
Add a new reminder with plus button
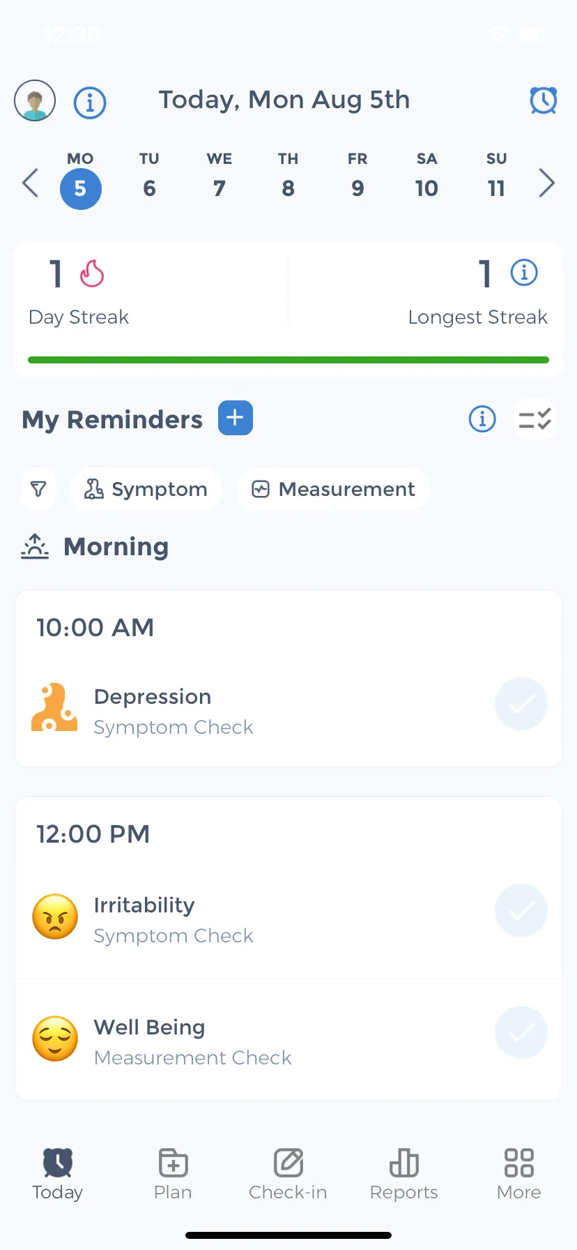click(236, 418)
